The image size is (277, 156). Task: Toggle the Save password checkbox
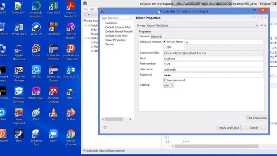tap(164, 80)
